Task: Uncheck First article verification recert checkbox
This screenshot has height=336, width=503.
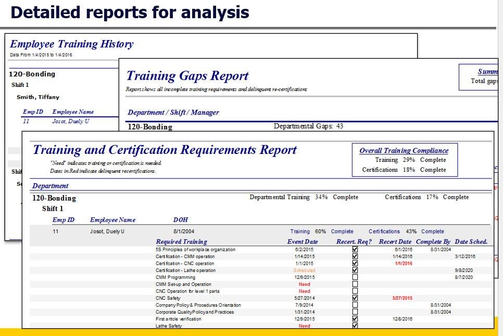Action: click(355, 319)
